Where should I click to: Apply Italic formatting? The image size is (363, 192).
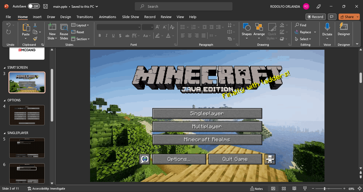[107, 36]
